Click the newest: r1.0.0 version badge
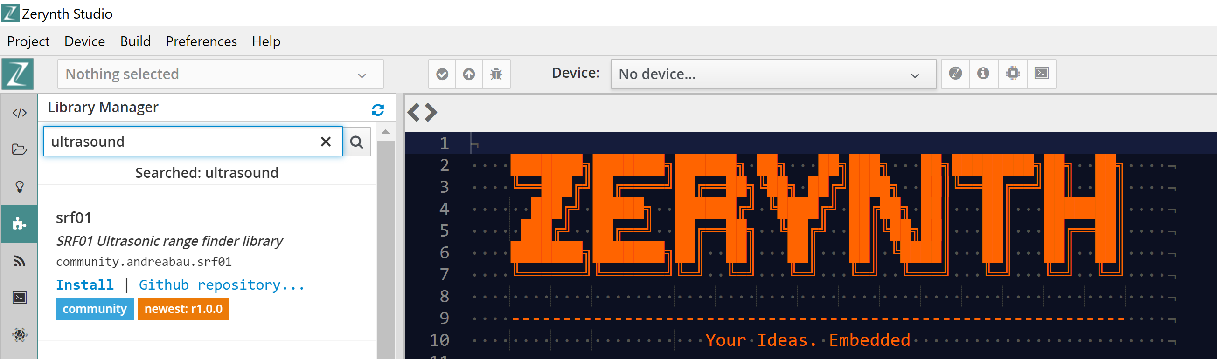 coord(183,309)
